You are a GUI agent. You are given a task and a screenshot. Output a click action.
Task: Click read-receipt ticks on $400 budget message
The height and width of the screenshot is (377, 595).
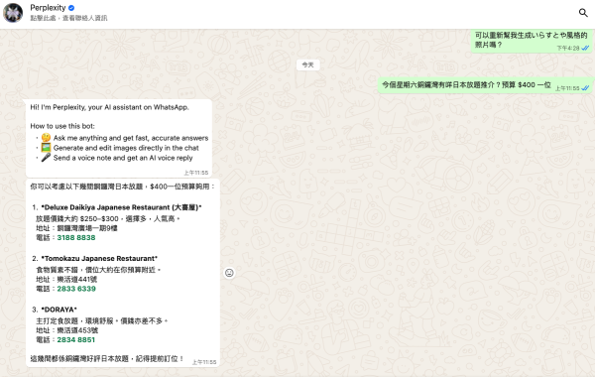coord(585,88)
